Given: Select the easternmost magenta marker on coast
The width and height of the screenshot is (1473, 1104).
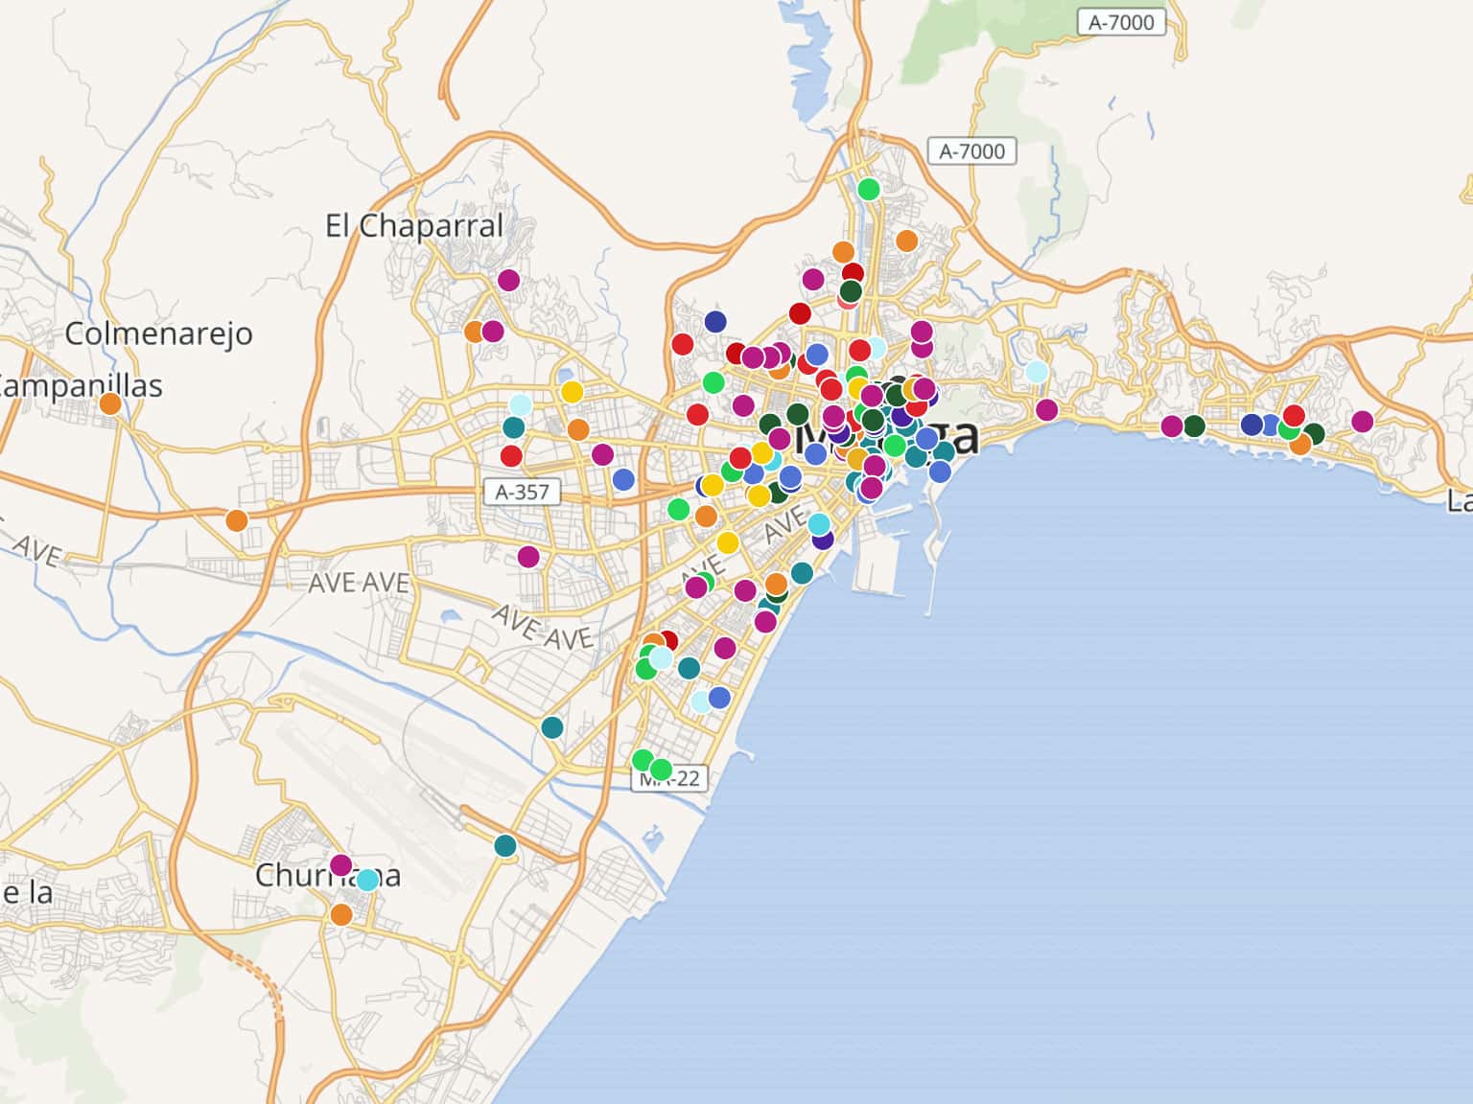Looking at the screenshot, I should coord(1362,421).
